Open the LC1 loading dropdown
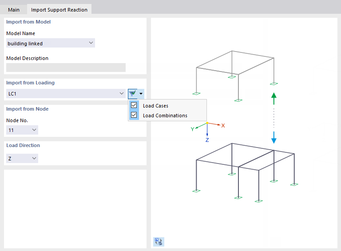This screenshot has width=341, height=251. [66, 94]
